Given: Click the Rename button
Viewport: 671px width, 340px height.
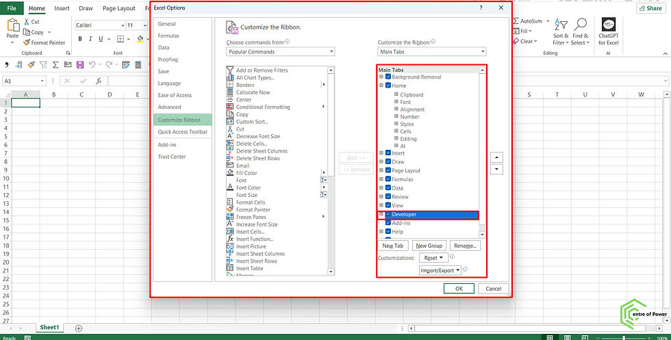Looking at the screenshot, I should coord(465,246).
